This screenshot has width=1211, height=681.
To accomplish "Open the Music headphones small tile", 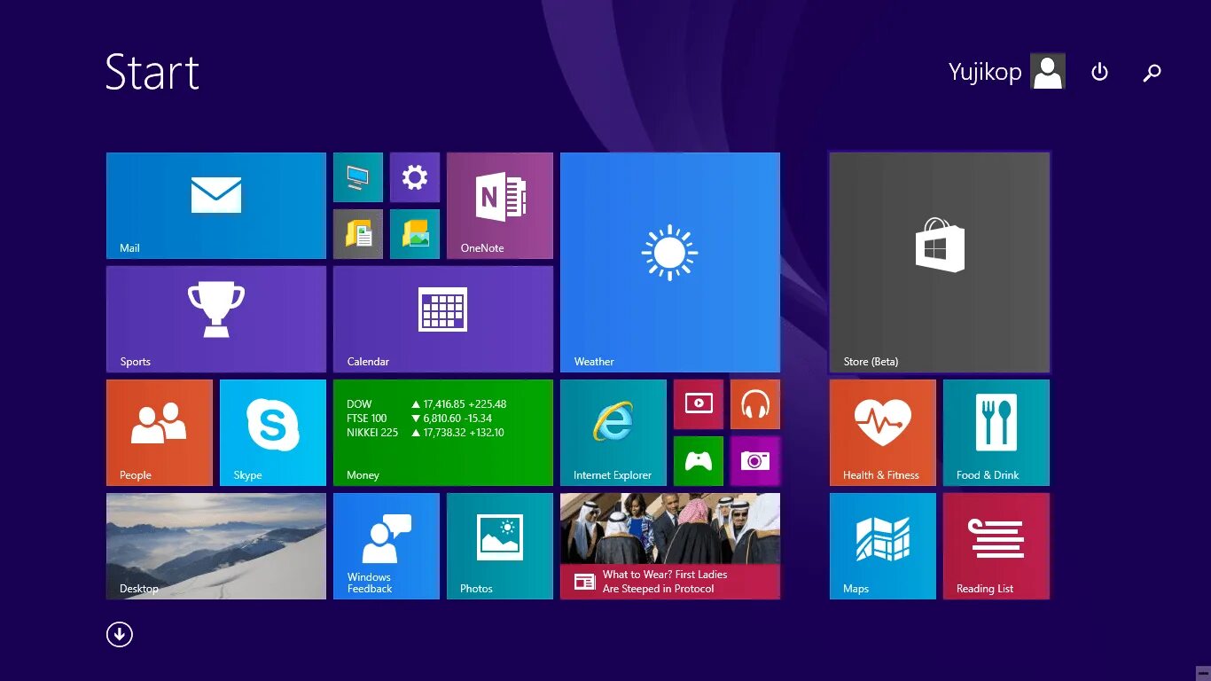I will click(755, 404).
